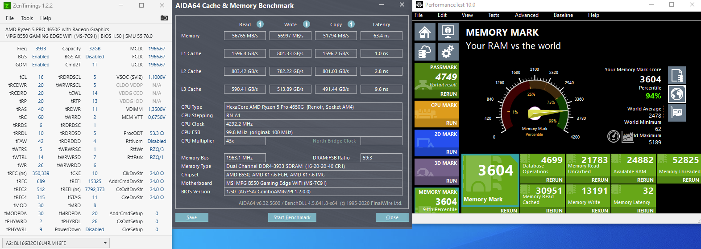Click the Memory Write 56997 MB/s field
The width and height of the screenshot is (701, 249).
coord(290,36)
